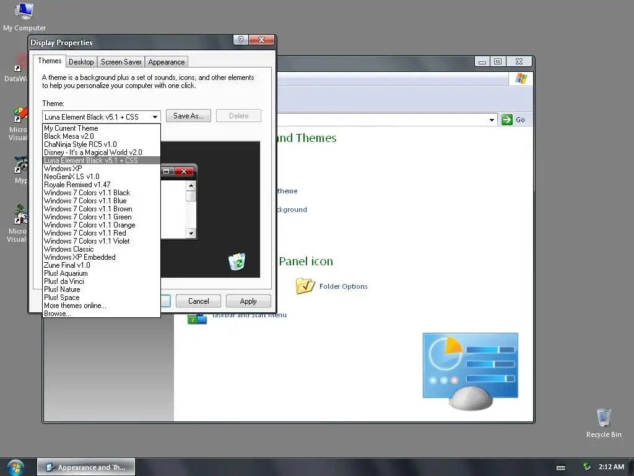Open My Computer desktop icon
This screenshot has width=634, height=476.
(24, 17)
